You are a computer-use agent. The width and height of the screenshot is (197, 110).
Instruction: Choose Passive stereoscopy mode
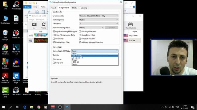point(95,64)
